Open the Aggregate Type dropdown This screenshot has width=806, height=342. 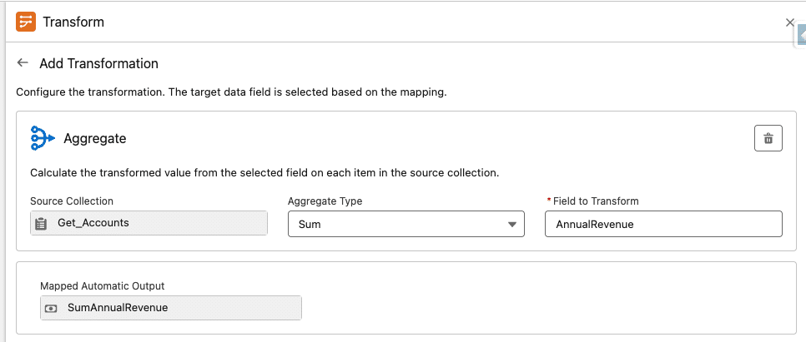click(x=406, y=224)
